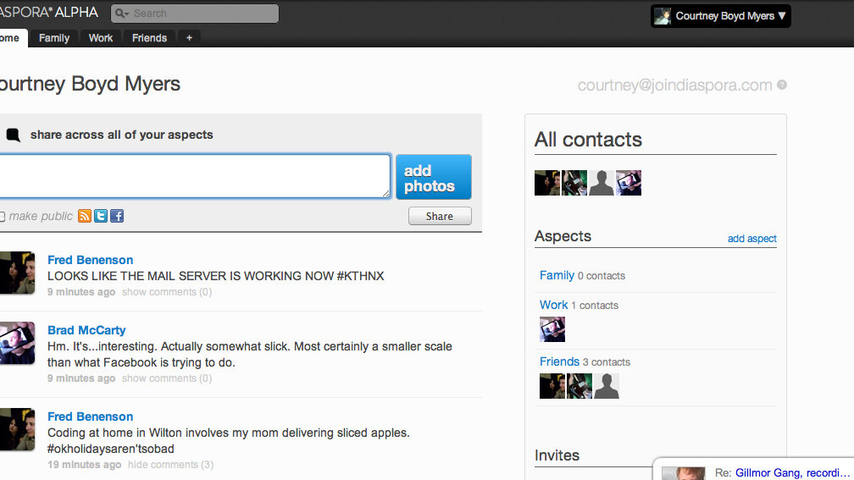Open the Friends aspect link in sidebar

pos(559,361)
